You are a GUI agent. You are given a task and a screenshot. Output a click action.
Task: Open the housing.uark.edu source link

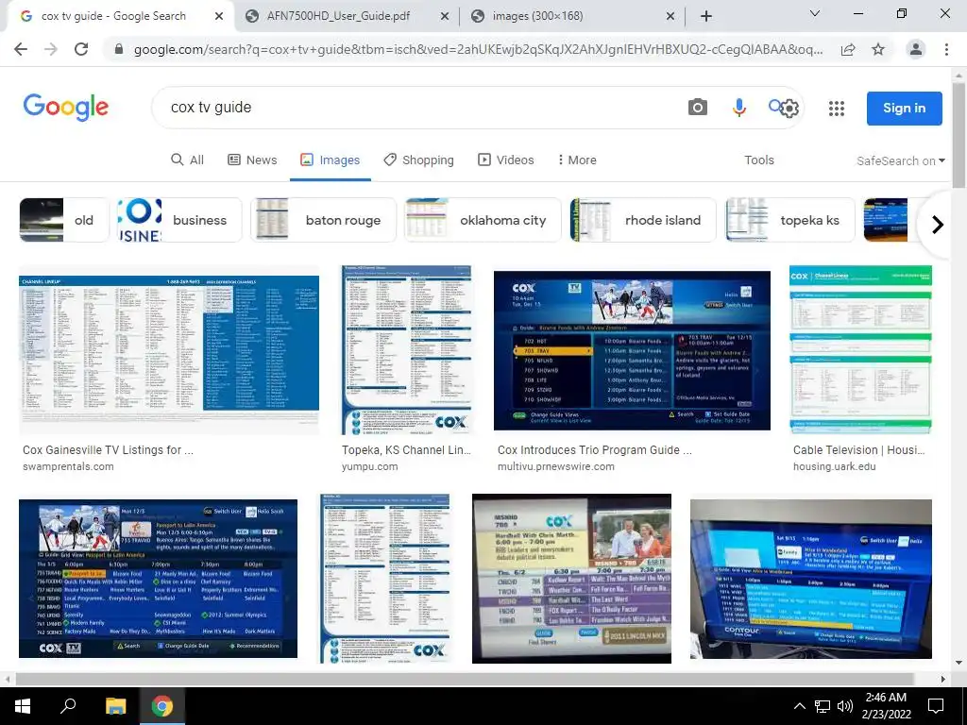[835, 466]
